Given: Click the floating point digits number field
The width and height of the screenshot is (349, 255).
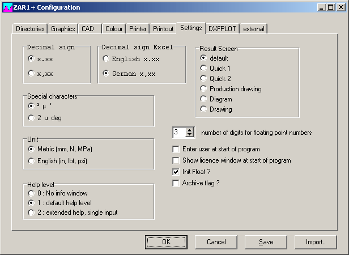Looking at the screenshot, I should tap(178, 133).
